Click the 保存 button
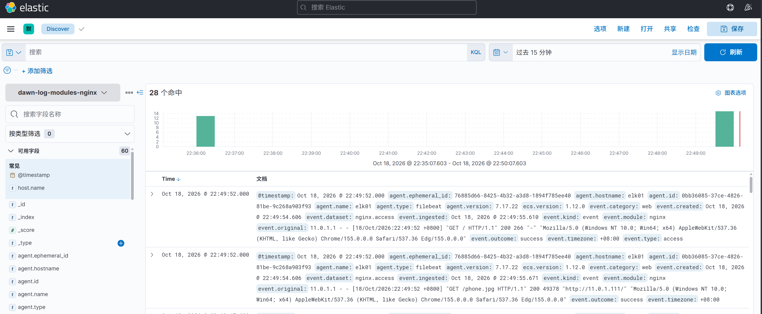The height and width of the screenshot is (314, 762). point(732,29)
